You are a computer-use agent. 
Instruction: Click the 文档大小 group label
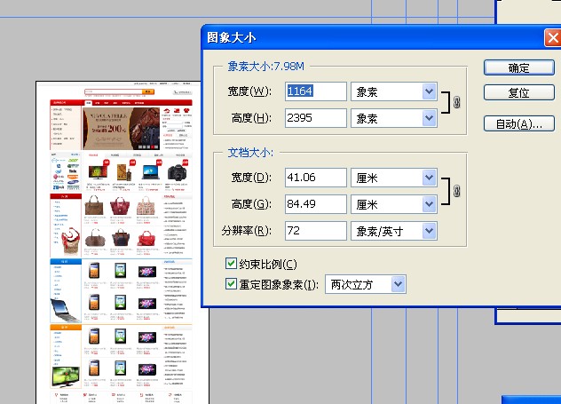pos(250,153)
